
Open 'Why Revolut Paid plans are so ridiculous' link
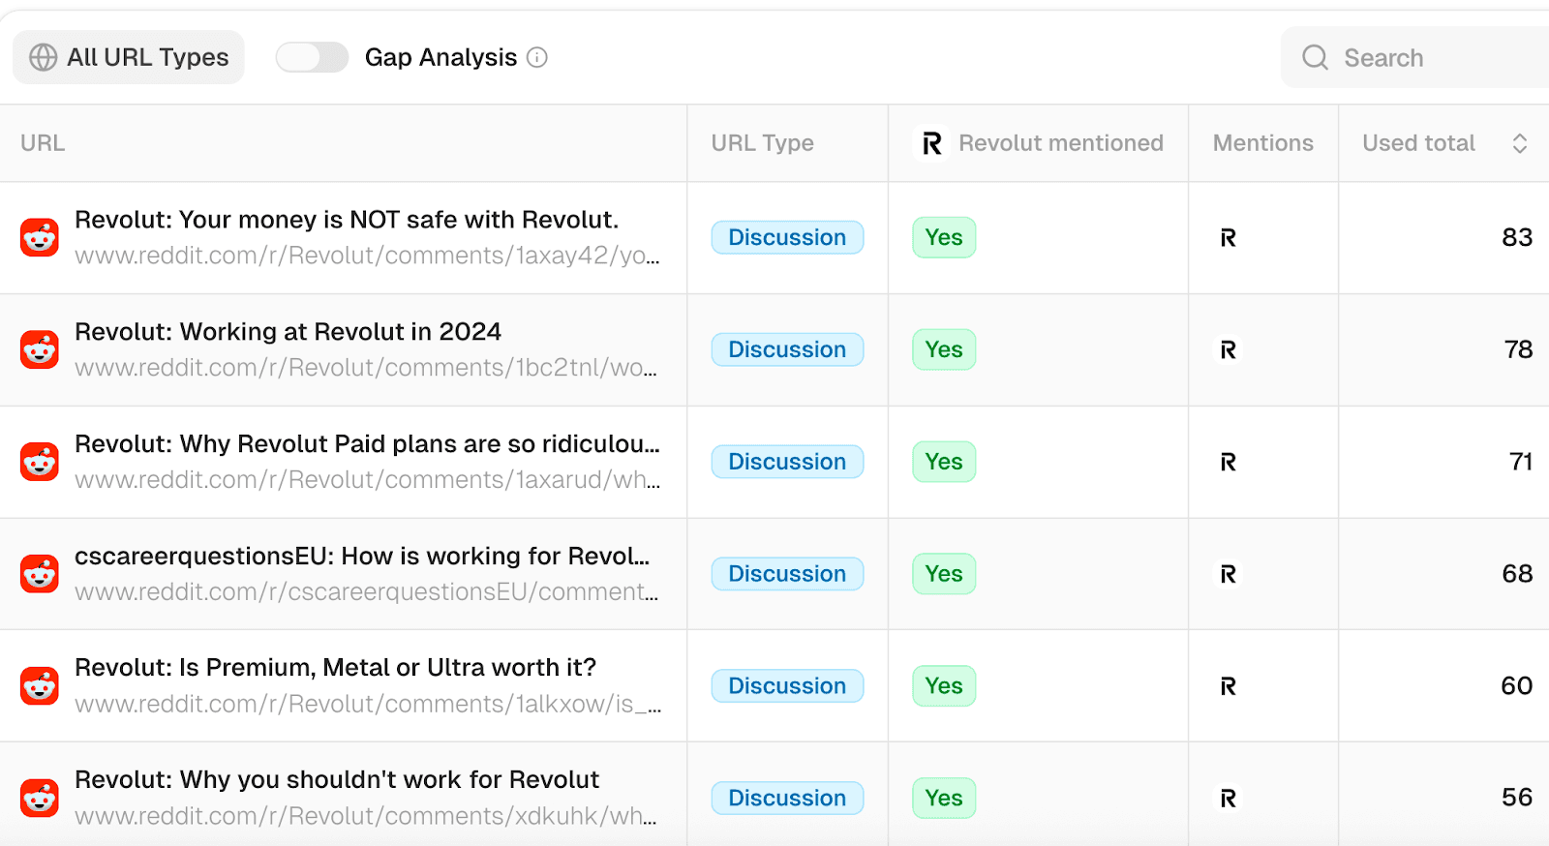point(367,444)
